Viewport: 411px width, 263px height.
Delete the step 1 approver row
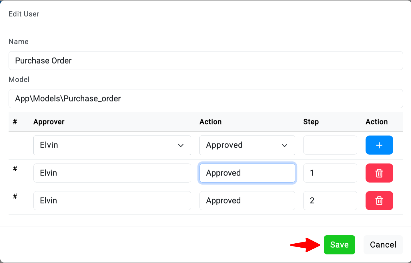pyautogui.click(x=379, y=173)
